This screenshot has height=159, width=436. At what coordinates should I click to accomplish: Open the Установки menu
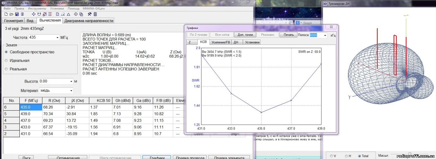point(57,8)
